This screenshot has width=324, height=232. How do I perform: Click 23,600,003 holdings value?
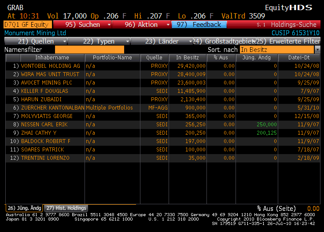(191, 83)
